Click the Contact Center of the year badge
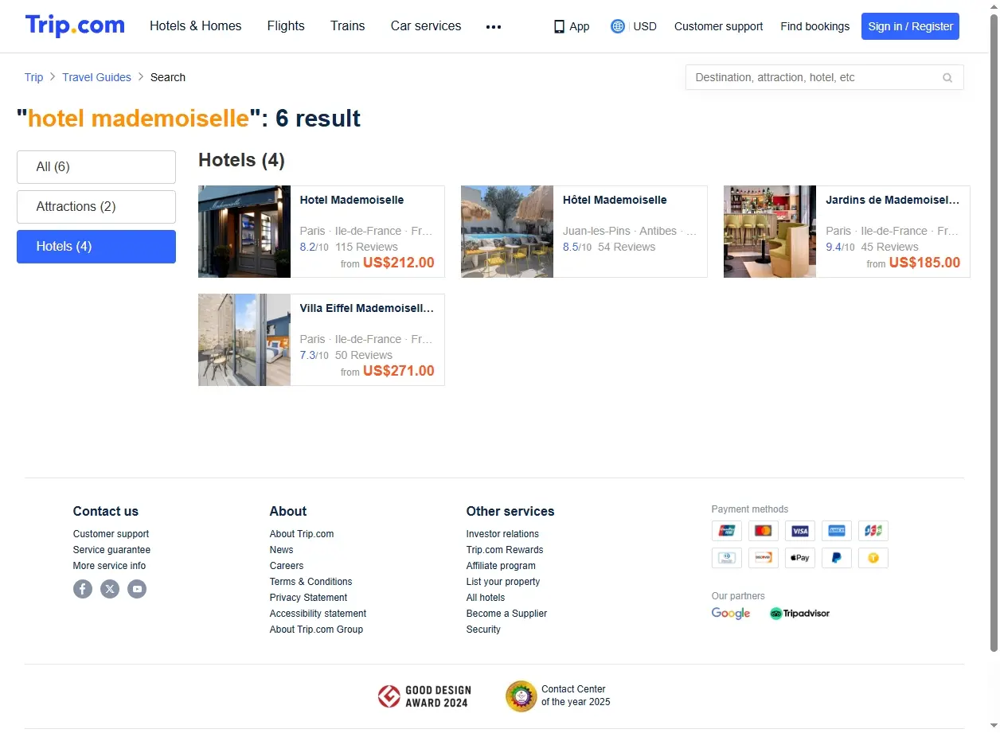 558,696
